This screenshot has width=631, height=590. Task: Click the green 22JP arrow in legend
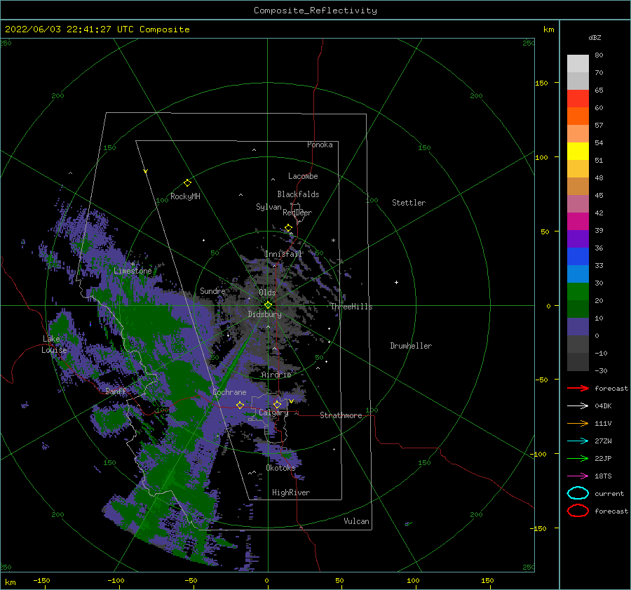pos(578,458)
